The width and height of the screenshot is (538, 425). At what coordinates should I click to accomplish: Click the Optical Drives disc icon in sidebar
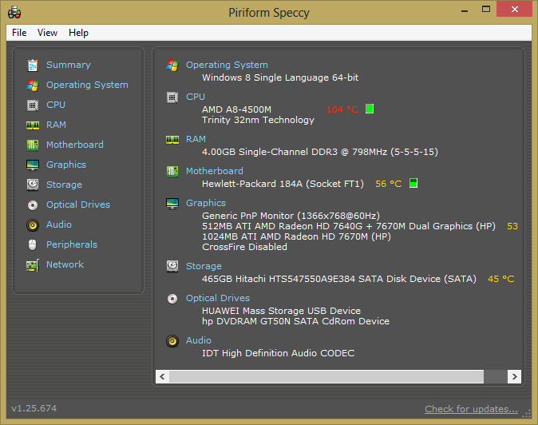[33, 205]
